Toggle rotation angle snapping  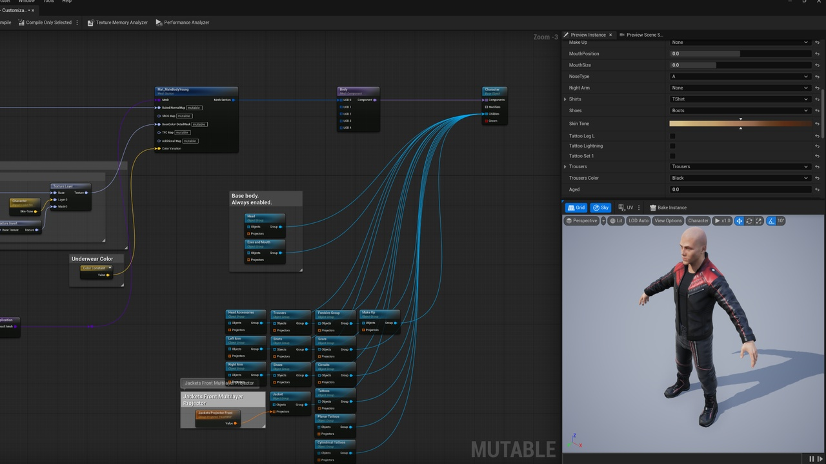[771, 220]
